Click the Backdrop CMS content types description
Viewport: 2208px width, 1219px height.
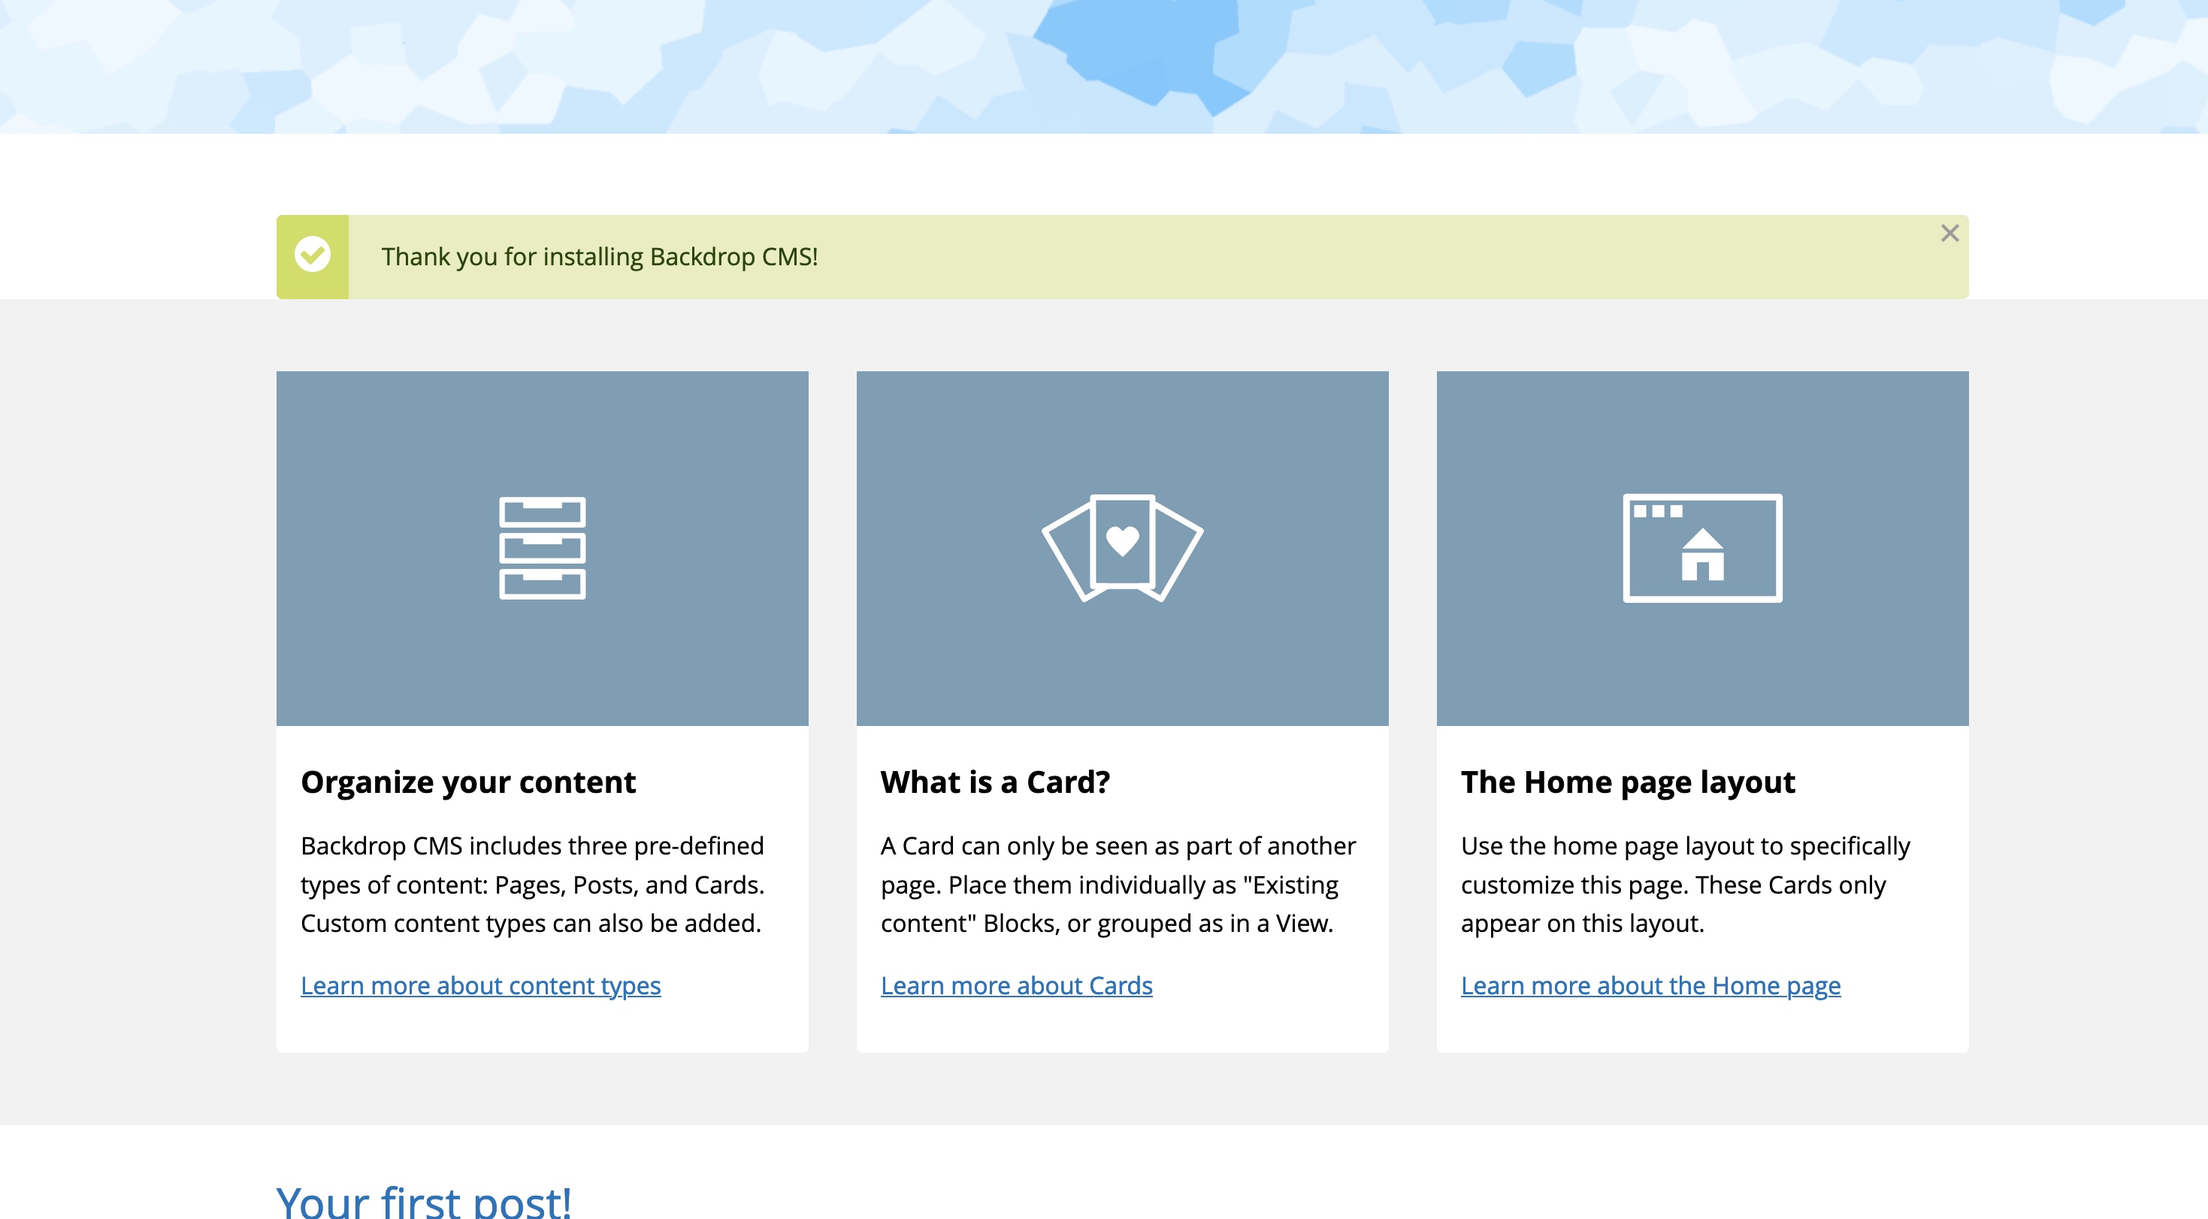[x=531, y=884]
